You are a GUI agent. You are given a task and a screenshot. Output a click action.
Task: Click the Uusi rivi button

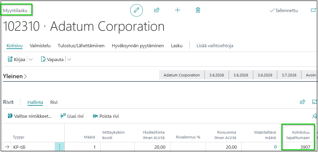pos(72,116)
